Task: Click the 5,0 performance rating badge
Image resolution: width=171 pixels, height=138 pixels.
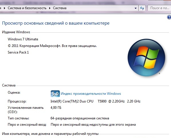Action: tap(55, 94)
